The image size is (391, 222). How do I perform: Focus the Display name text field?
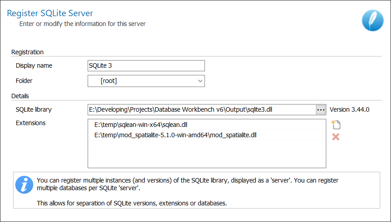tap(146, 66)
